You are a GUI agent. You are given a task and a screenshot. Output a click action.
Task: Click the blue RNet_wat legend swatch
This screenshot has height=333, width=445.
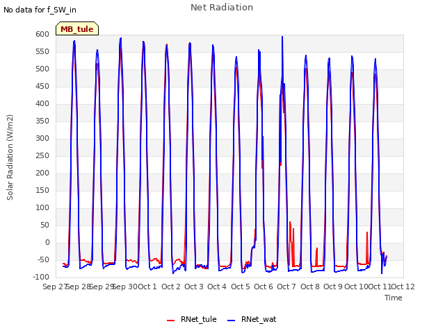coord(232,321)
